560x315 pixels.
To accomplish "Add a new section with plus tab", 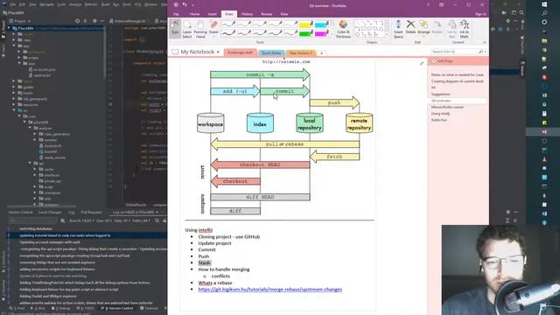I will [x=321, y=53].
